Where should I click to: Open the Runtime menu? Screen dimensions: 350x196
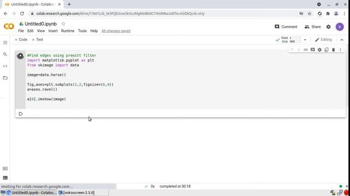tap(68, 31)
